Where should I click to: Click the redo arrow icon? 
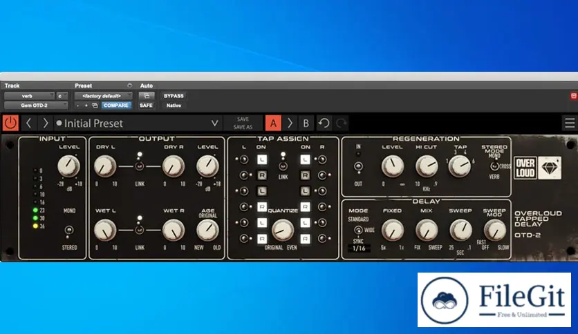pyautogui.click(x=342, y=124)
